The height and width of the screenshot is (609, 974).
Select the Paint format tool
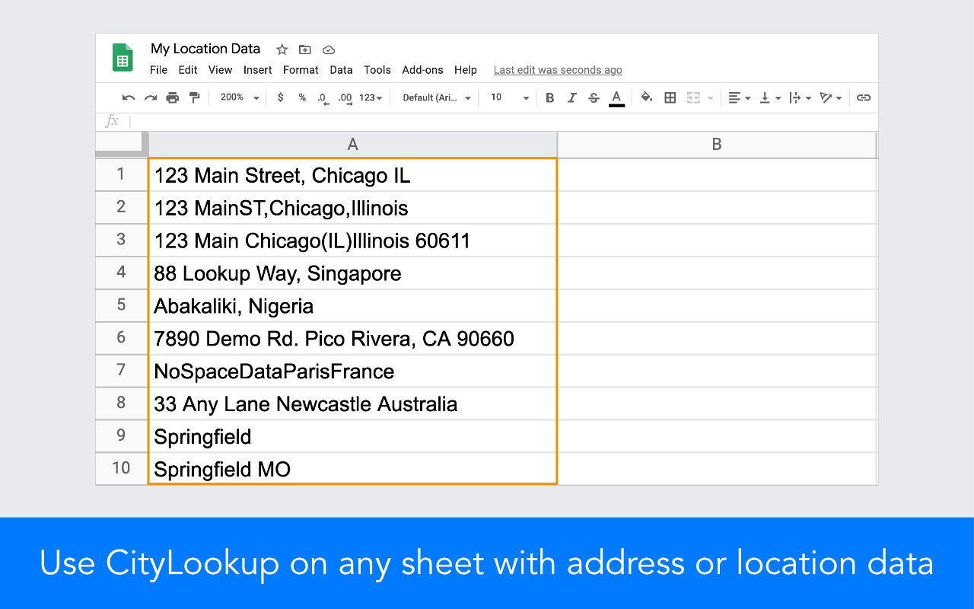coord(193,97)
